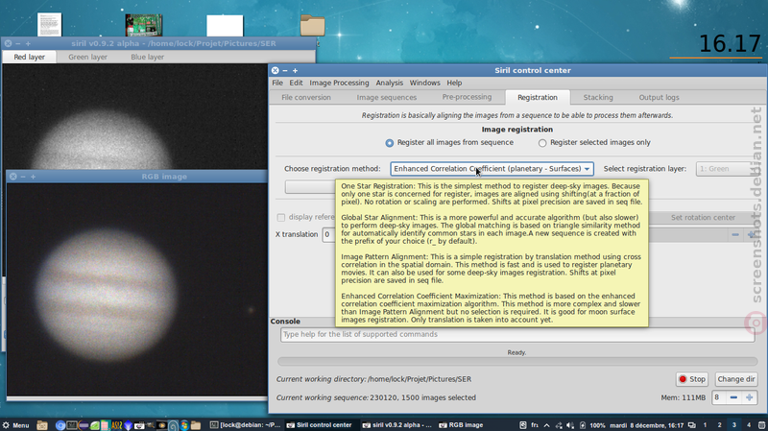Image resolution: width=768 pixels, height=431 pixels.
Task: Open the folder launcher before the terminal entry
Action: [196, 425]
